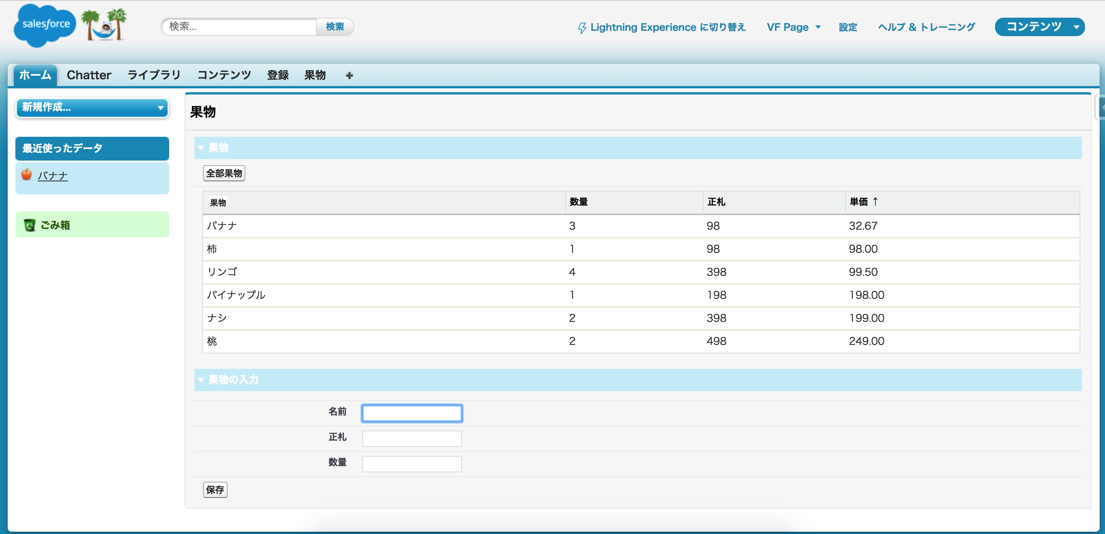The image size is (1105, 534).
Task: Click the 検索 search button
Action: tap(334, 27)
